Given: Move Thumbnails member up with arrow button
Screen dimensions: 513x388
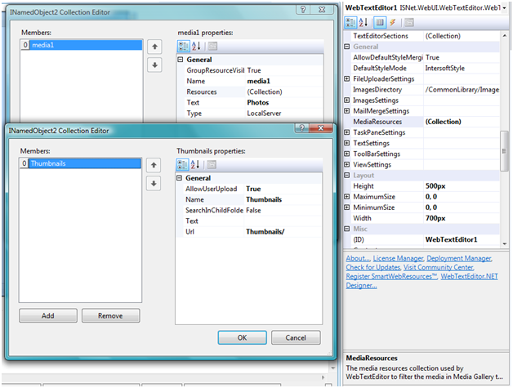Looking at the screenshot, I should tap(153, 164).
